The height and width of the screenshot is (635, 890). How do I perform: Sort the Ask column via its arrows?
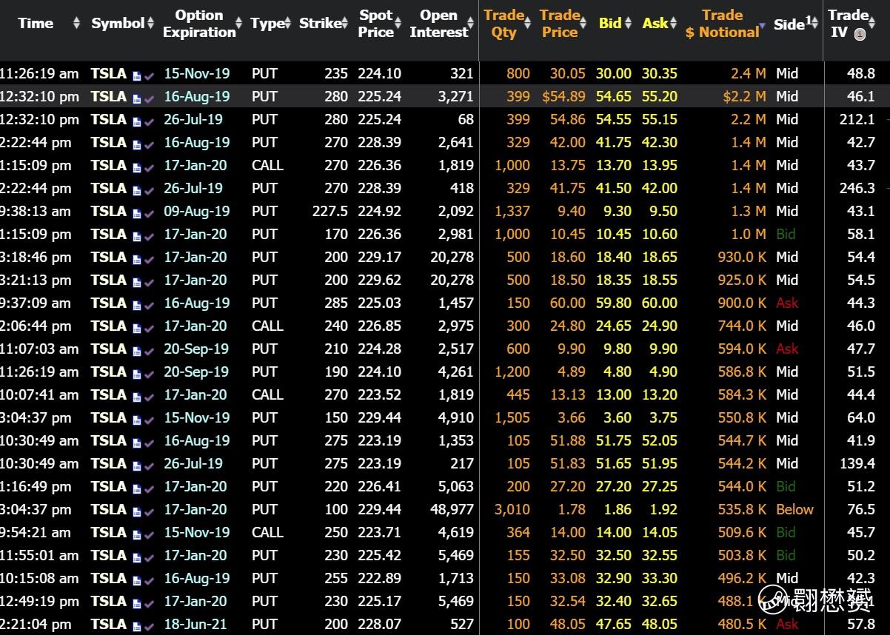pos(673,24)
